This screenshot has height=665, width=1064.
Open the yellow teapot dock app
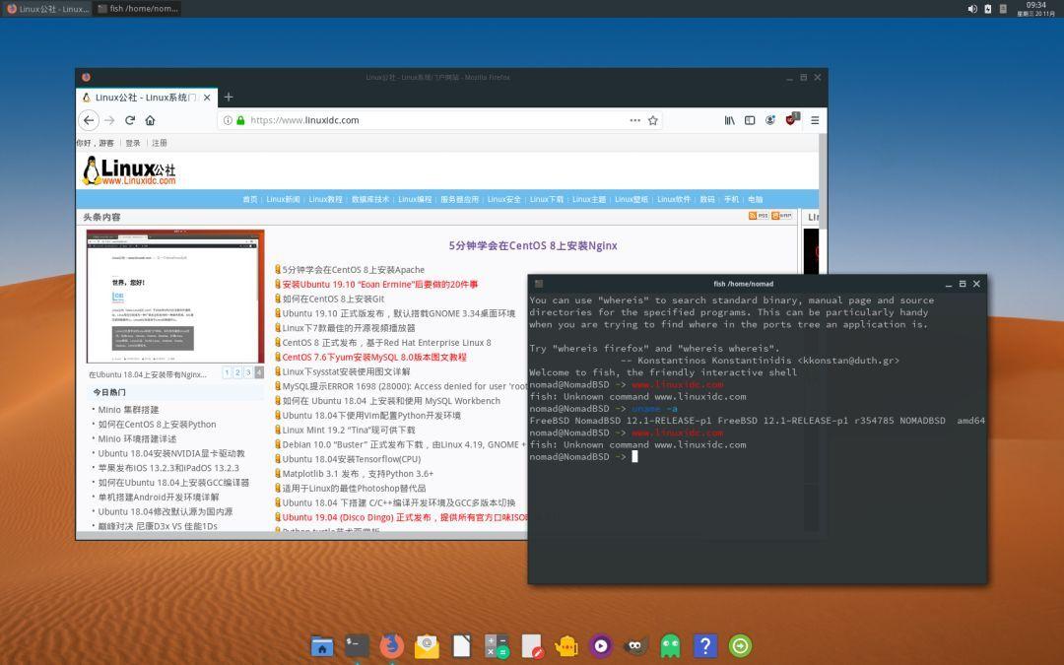pos(565,645)
